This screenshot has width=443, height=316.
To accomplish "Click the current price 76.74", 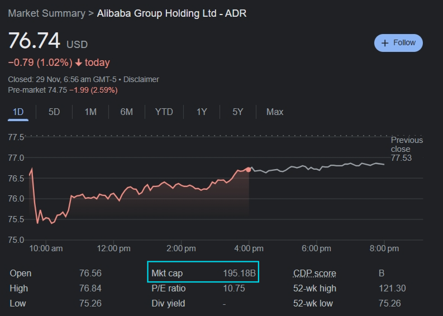I will point(34,41).
